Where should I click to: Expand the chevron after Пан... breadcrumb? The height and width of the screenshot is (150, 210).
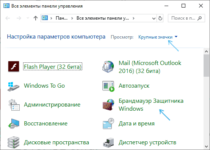(72, 18)
